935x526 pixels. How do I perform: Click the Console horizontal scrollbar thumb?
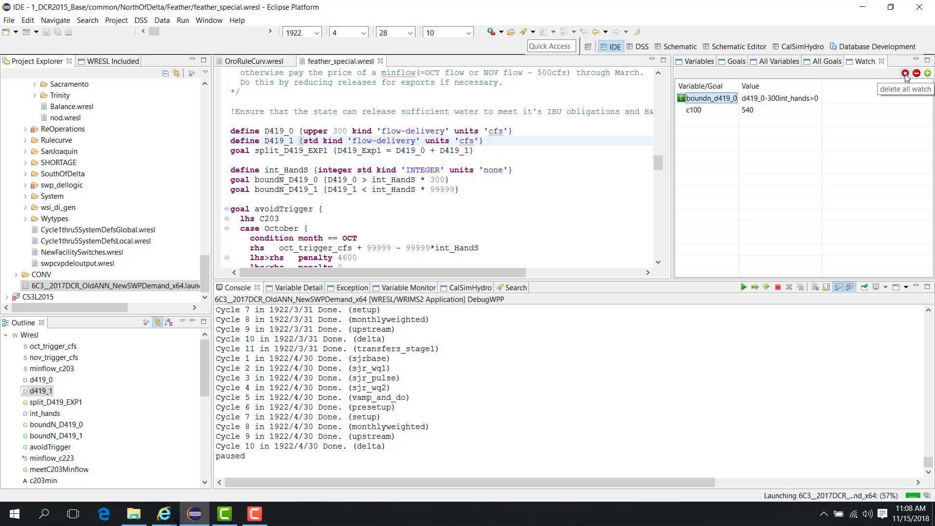(x=469, y=482)
